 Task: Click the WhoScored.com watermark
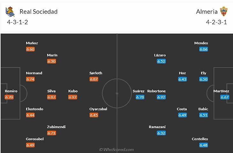[x=117, y=149]
